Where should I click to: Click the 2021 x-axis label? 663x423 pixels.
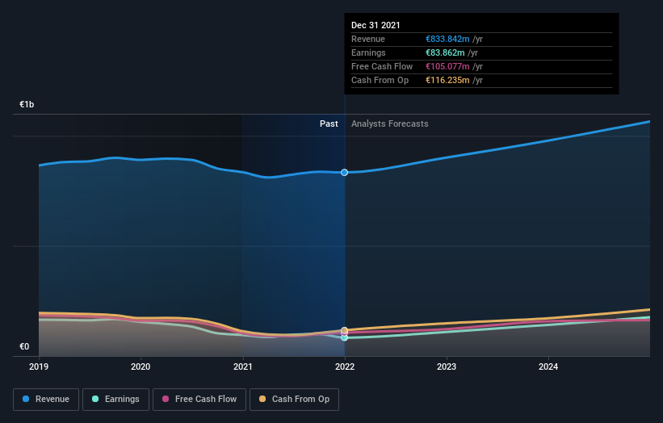coord(243,366)
